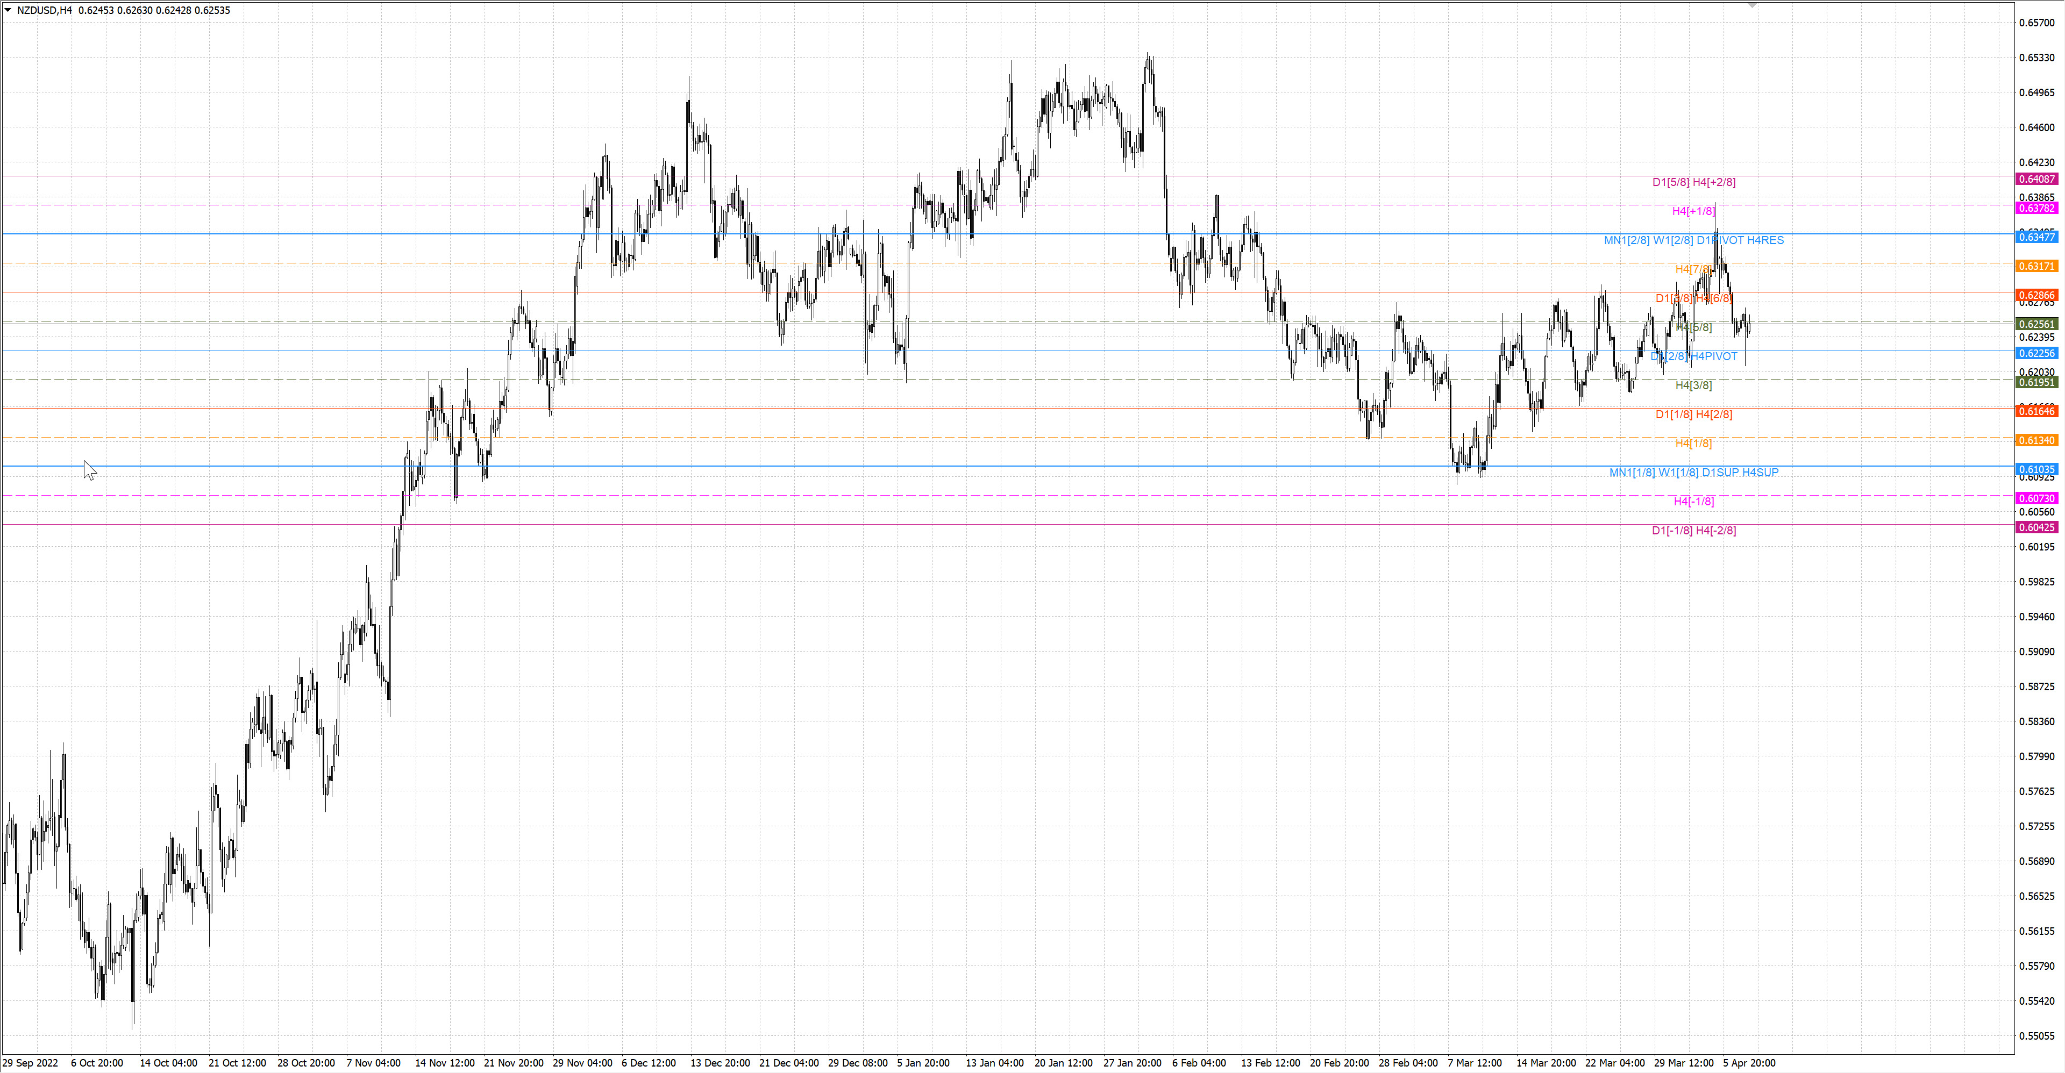Screen dimensions: 2065x1073
Task: Click the green 0.62561 price tag
Action: [x=2037, y=325]
